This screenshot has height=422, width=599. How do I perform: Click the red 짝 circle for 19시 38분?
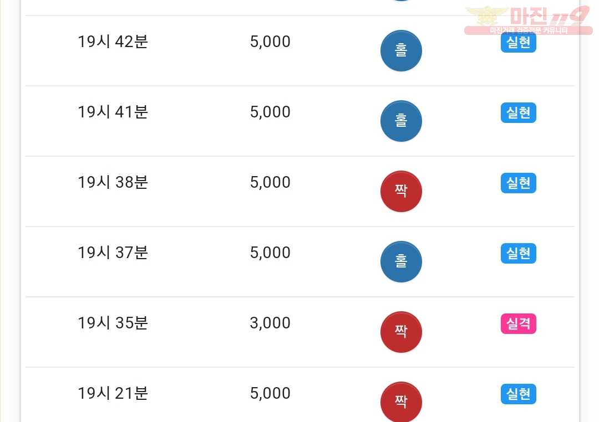click(x=401, y=191)
